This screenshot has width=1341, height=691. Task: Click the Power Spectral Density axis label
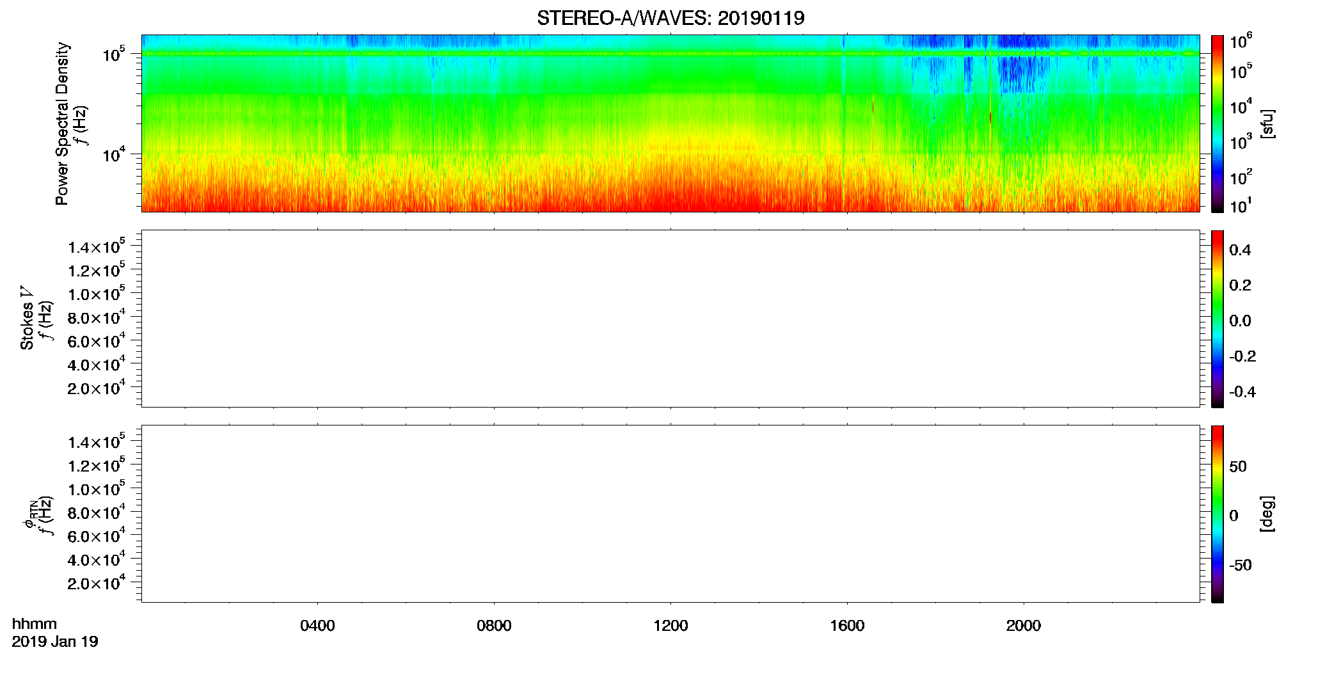(x=62, y=123)
